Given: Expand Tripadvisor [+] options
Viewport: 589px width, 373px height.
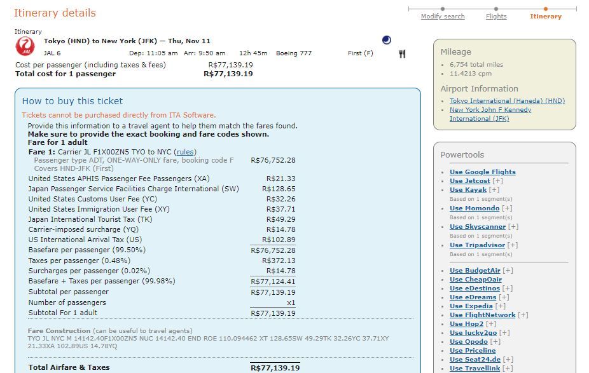Looking at the screenshot, I should pos(513,245).
